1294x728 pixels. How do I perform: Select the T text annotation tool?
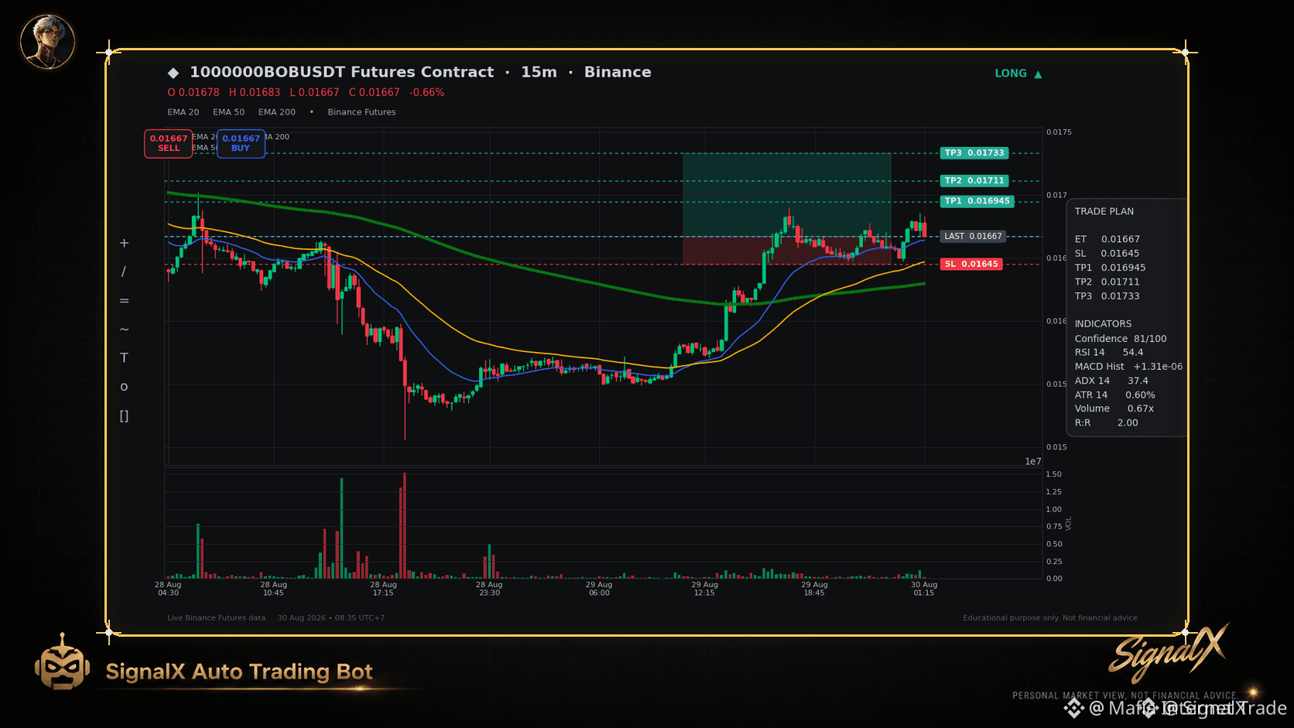coord(124,357)
